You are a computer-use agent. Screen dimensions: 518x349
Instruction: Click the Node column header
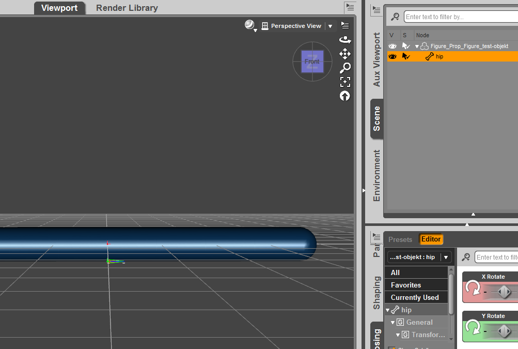click(x=422, y=35)
